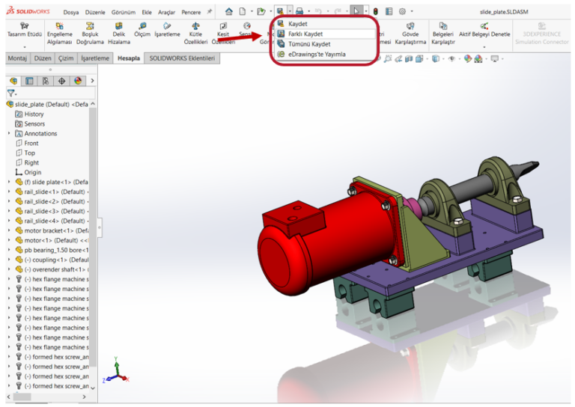This screenshot has width=575, height=407.
Task: Select the Front plane in the tree
Action: [x=31, y=143]
